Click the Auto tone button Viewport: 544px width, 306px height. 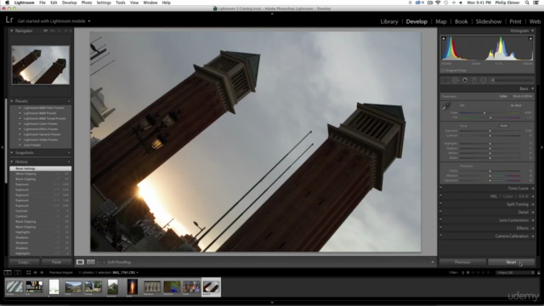(x=504, y=126)
